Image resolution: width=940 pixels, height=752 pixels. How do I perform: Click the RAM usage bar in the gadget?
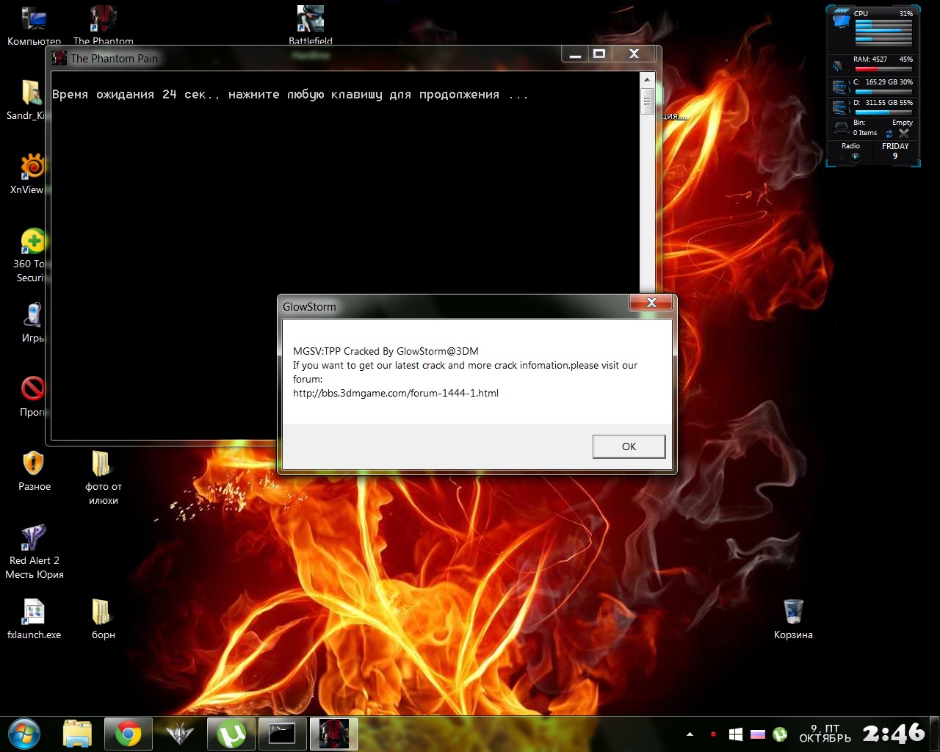(883, 69)
